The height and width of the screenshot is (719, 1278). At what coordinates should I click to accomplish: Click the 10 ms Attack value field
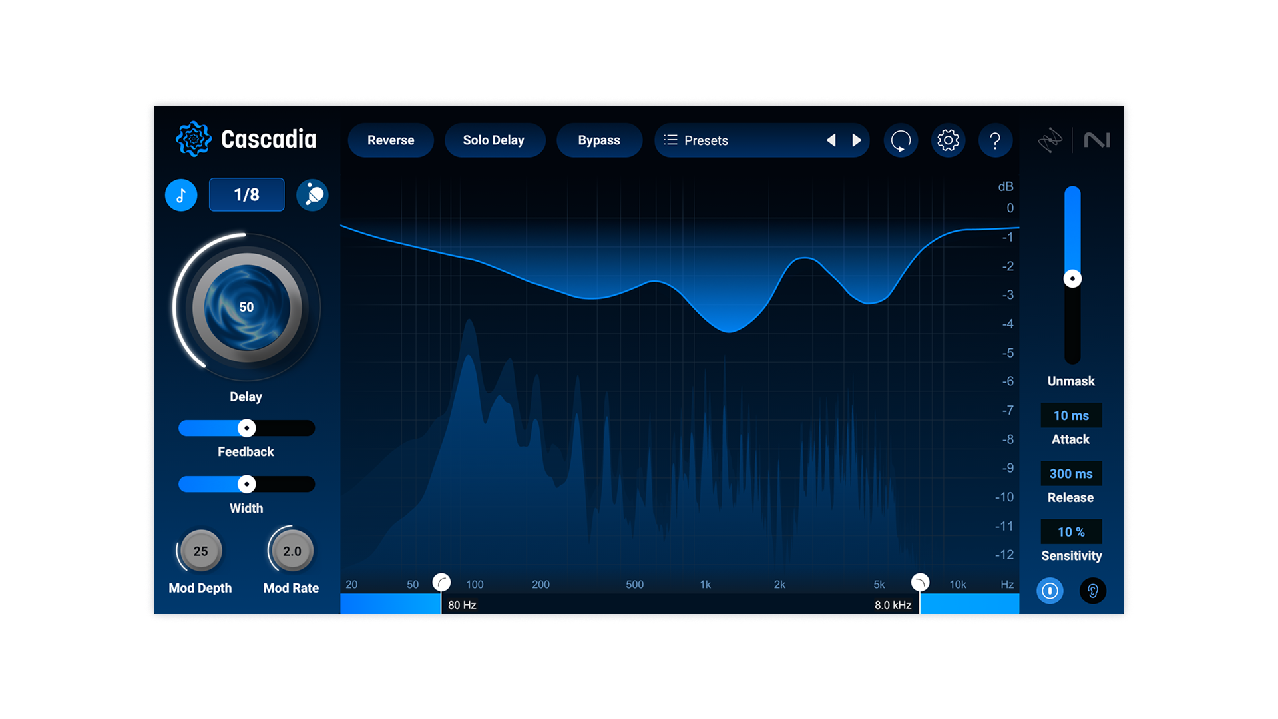pyautogui.click(x=1071, y=415)
